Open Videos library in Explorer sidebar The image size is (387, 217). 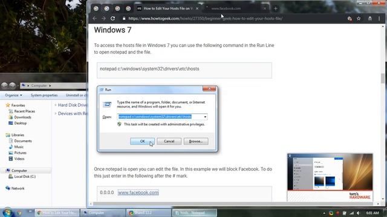(x=19, y=159)
